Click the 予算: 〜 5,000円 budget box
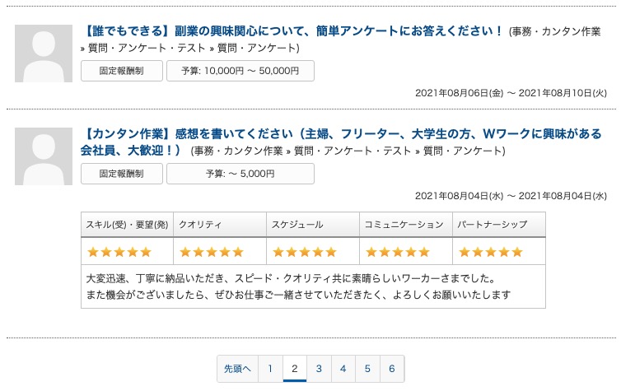The height and width of the screenshot is (391, 621). point(240,174)
